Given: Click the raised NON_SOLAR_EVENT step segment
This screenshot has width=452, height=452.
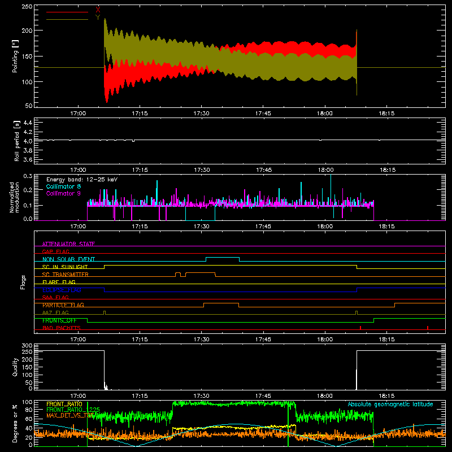Looking at the screenshot, I should [x=223, y=258].
